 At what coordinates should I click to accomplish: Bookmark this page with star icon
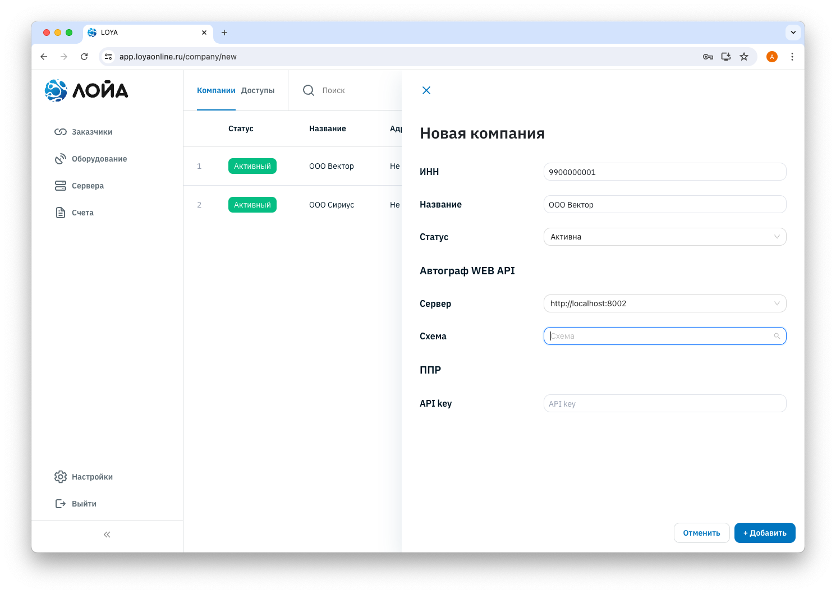[x=744, y=57]
